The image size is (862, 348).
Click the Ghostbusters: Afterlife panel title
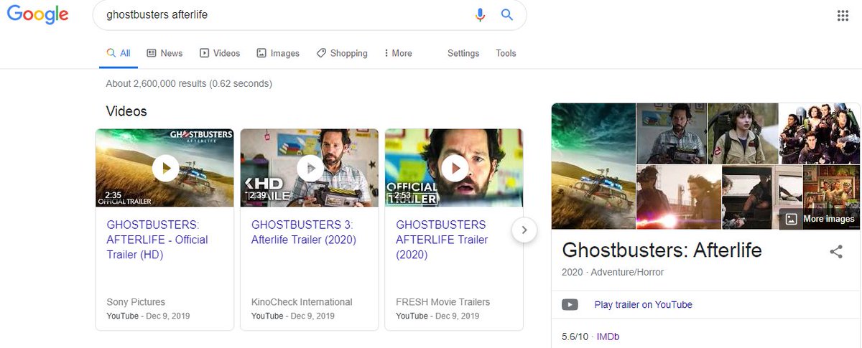662,250
